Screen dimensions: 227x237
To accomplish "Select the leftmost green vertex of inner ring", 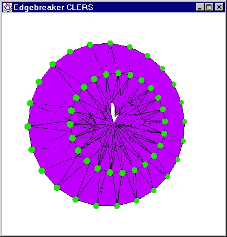I will tap(70, 124).
